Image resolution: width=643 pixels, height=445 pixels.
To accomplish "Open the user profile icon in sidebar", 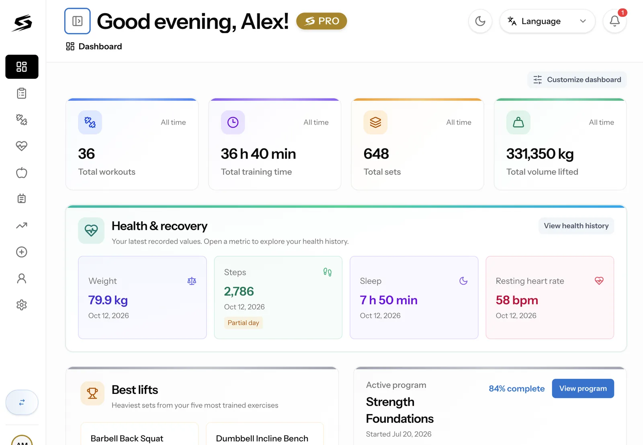I will [22, 278].
